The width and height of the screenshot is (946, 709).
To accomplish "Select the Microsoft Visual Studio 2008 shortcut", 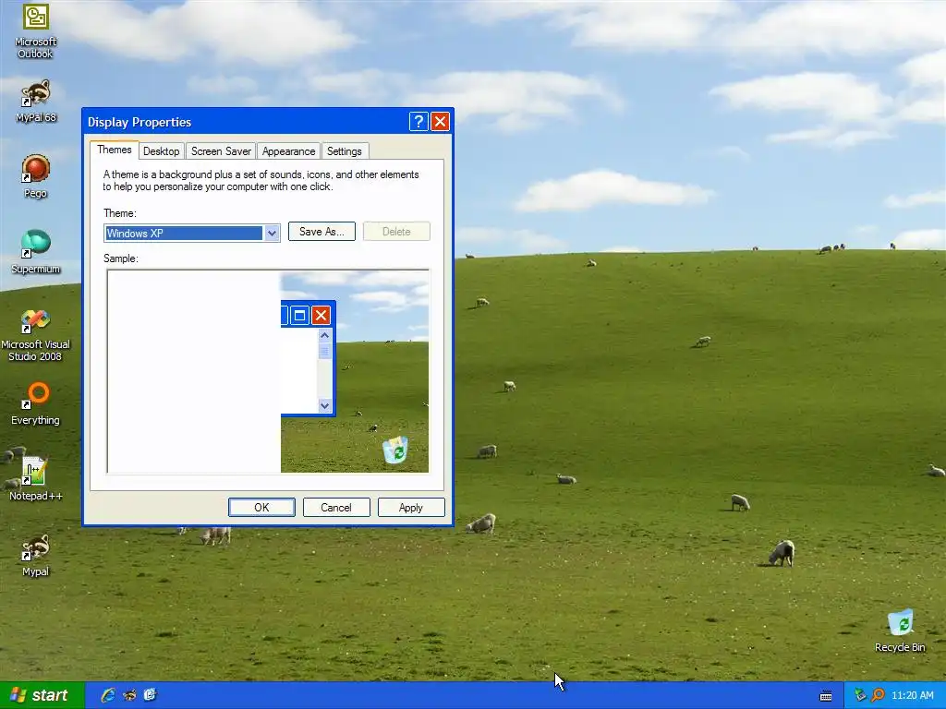I will [x=36, y=335].
